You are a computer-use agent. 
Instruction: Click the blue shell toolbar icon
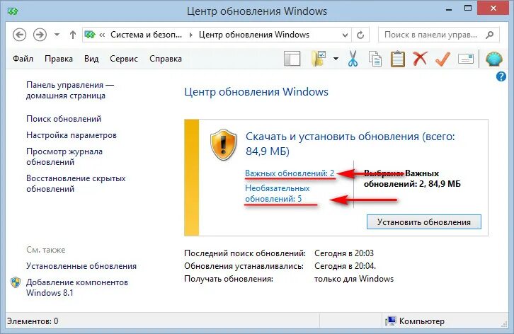click(493, 59)
